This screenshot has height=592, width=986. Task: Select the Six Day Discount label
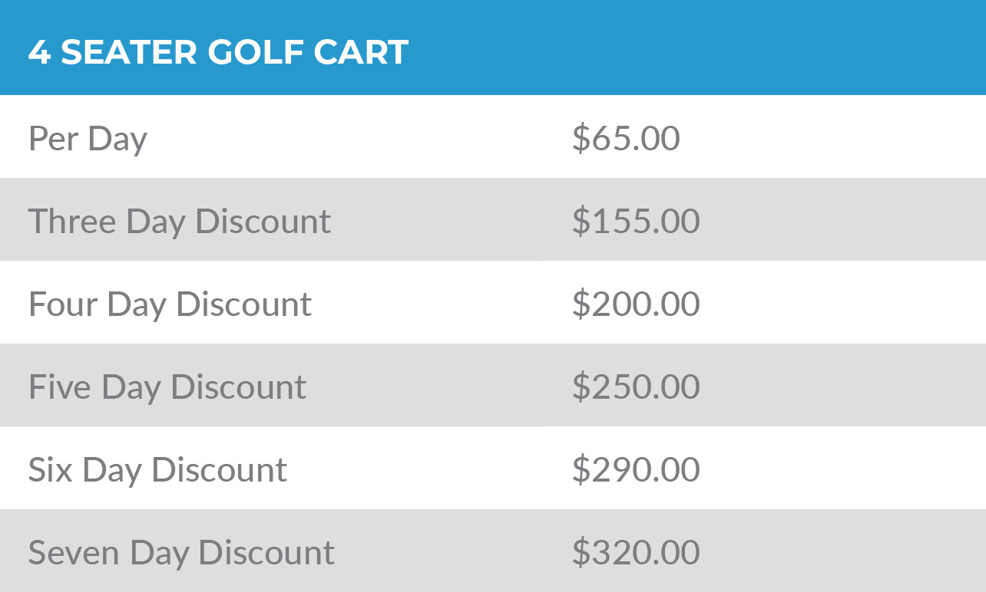point(157,470)
